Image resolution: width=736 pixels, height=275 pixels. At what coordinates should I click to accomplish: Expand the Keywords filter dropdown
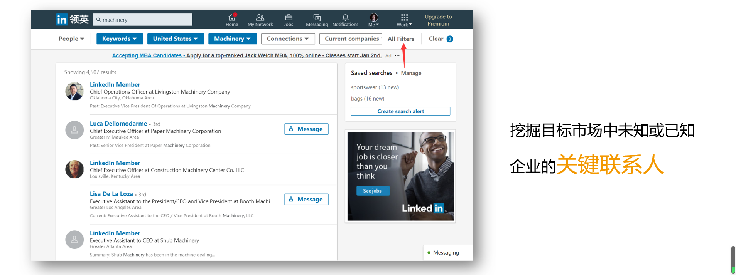[x=120, y=39]
